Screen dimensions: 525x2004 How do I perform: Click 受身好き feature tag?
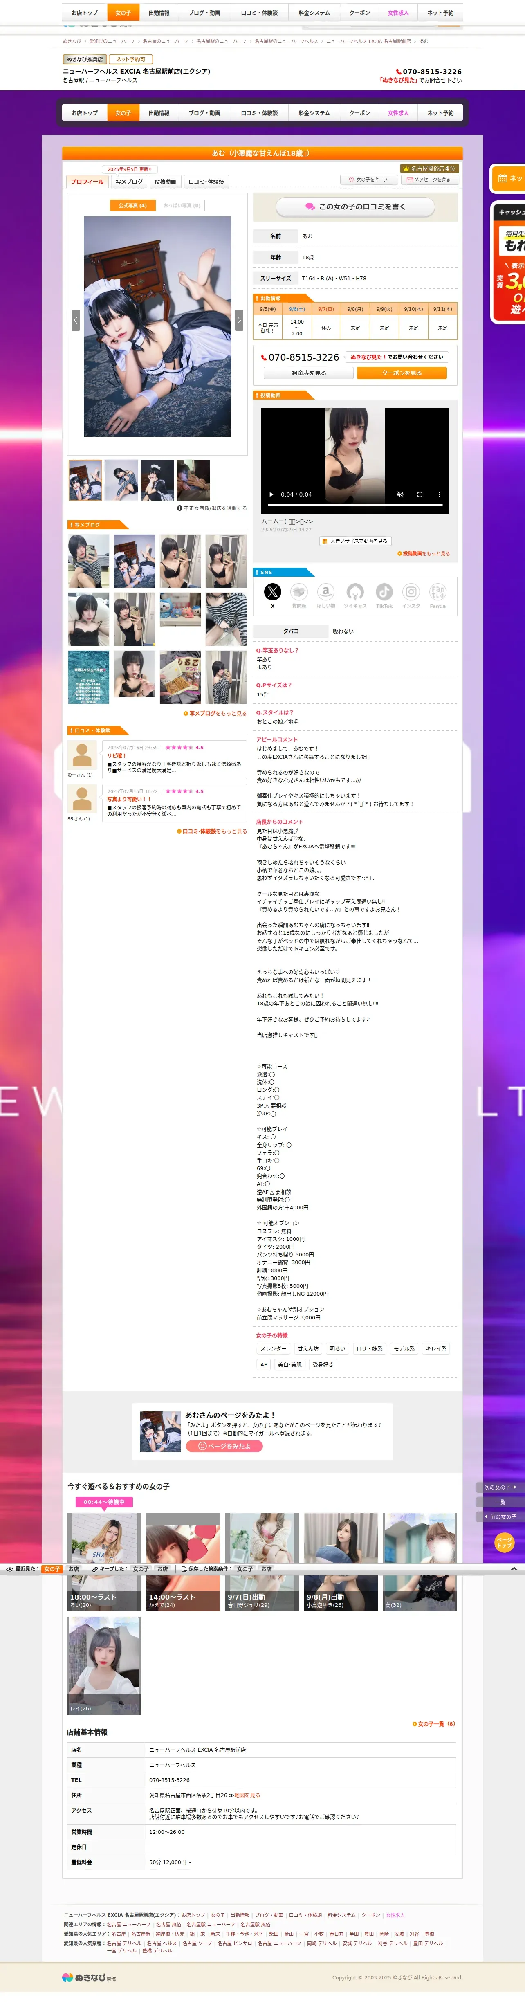(x=323, y=1364)
